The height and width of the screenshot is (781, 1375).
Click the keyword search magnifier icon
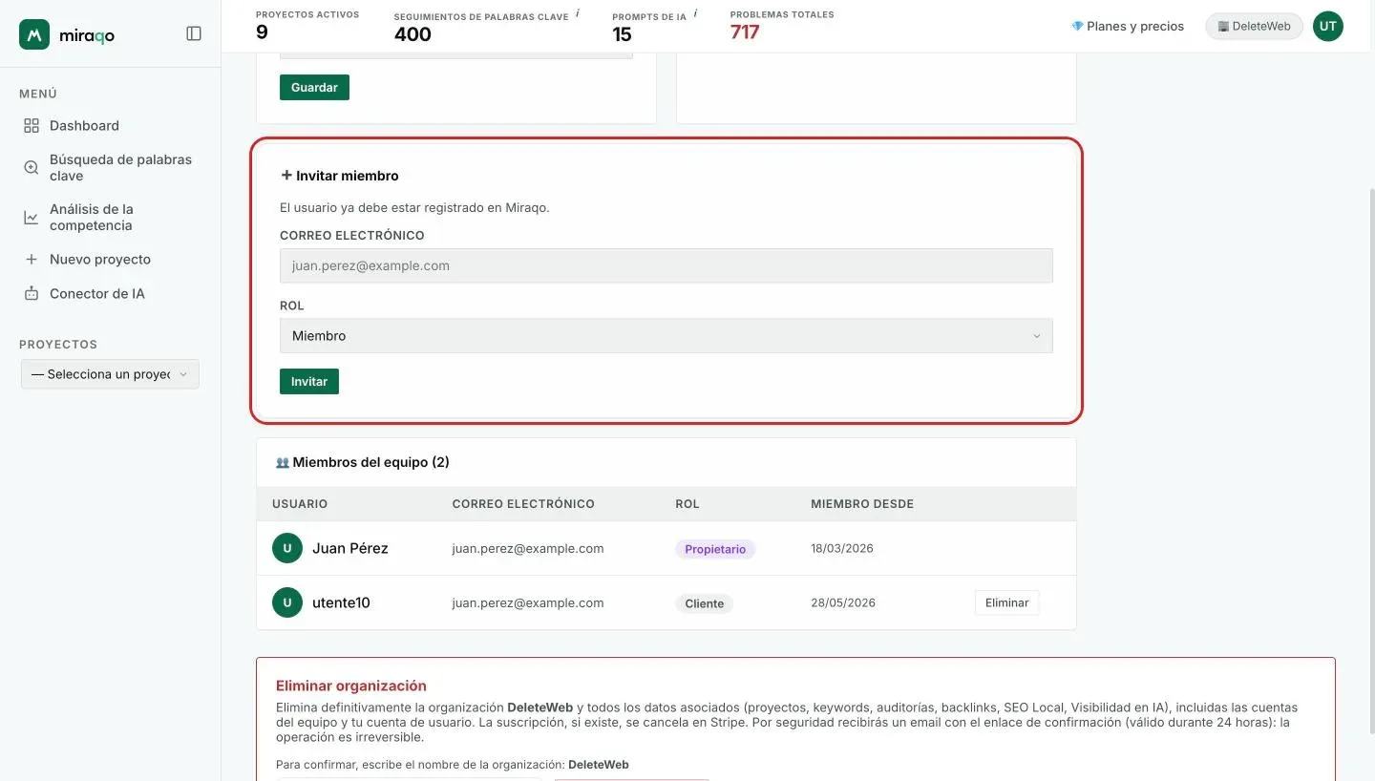pos(32,167)
